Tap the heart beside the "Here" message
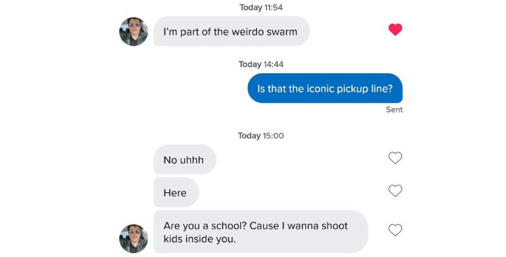This screenshot has height=257, width=506. pyautogui.click(x=395, y=191)
